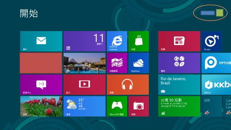The image size is (231, 130).
Task: Open the Store shopping bag tile
Action: [x=139, y=41]
